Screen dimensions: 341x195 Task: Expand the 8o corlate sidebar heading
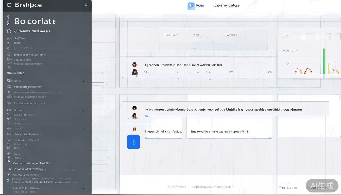(x=35, y=21)
